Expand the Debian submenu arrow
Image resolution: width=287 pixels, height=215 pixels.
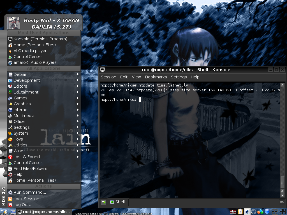pos(78,74)
